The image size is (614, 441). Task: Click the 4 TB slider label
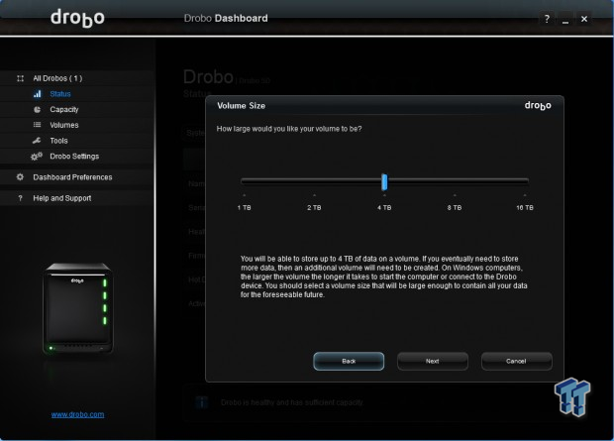384,208
